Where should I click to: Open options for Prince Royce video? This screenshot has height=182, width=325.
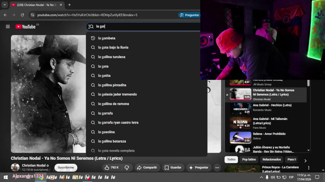pos(309,168)
